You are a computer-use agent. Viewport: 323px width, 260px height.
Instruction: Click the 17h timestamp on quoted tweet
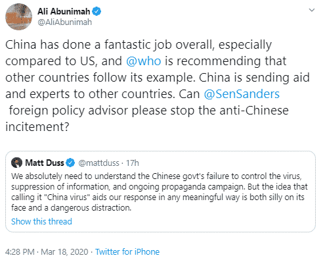click(x=133, y=163)
